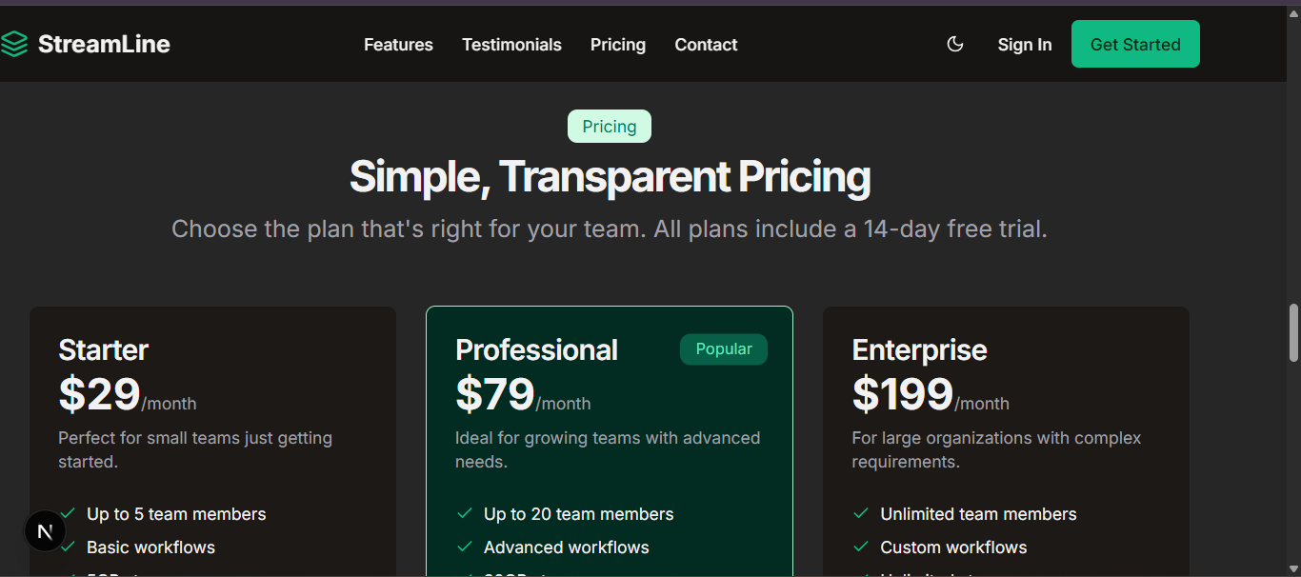This screenshot has height=577, width=1301.
Task: Click checkmark beside Unlimited team members
Action: (861, 513)
